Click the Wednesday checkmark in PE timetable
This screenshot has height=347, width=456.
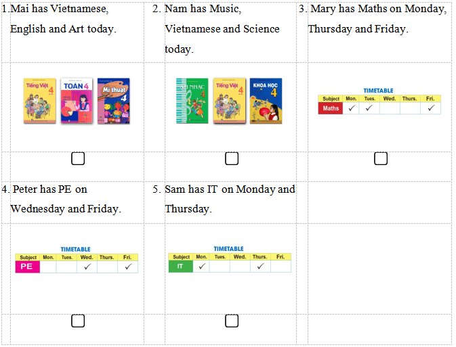point(87,267)
